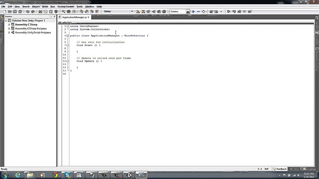
Task: Click the zoom out minus icon
Action: tap(199, 11)
